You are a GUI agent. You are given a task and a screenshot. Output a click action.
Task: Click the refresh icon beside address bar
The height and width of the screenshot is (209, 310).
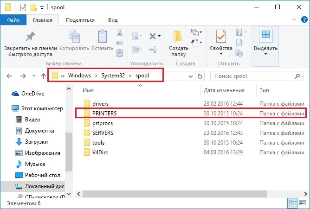[200, 76]
